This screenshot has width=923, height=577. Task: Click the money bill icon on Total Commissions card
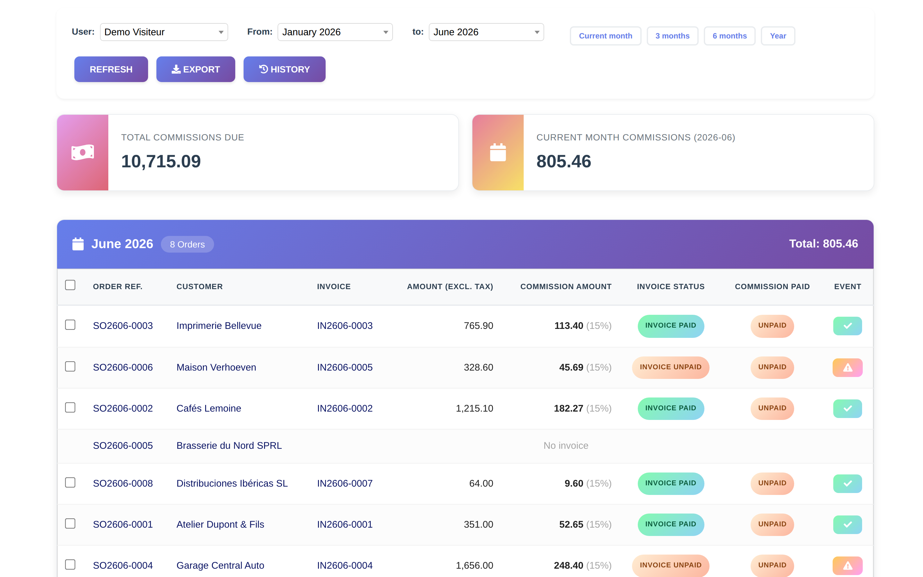(x=82, y=152)
